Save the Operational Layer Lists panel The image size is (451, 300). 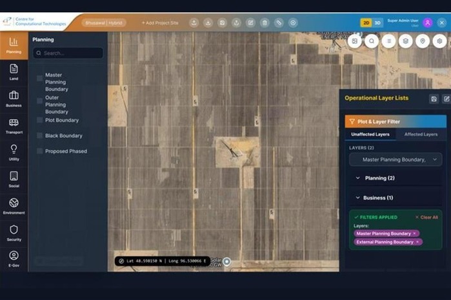click(434, 99)
